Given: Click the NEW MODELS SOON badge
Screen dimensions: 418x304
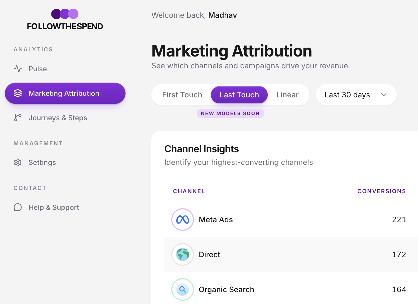Looking at the screenshot, I should [230, 114].
